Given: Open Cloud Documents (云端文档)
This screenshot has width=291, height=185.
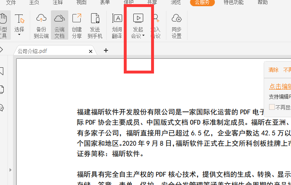Looking at the screenshot, I should [59, 25].
